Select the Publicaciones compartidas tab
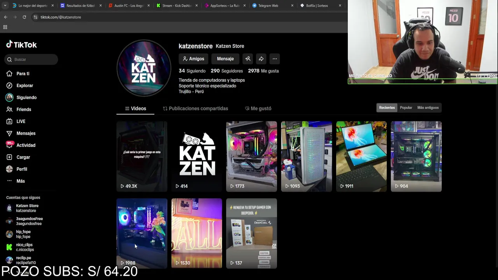This screenshot has height=280, width=498. point(195,108)
